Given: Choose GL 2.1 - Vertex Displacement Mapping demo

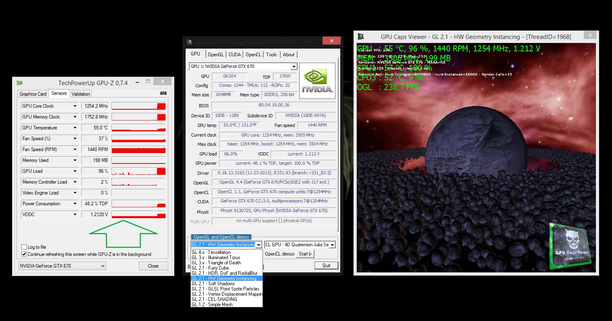Looking at the screenshot, I should [227, 294].
